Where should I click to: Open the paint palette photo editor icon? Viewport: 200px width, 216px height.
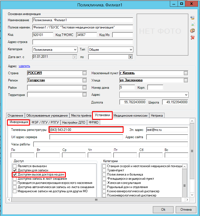point(192,31)
